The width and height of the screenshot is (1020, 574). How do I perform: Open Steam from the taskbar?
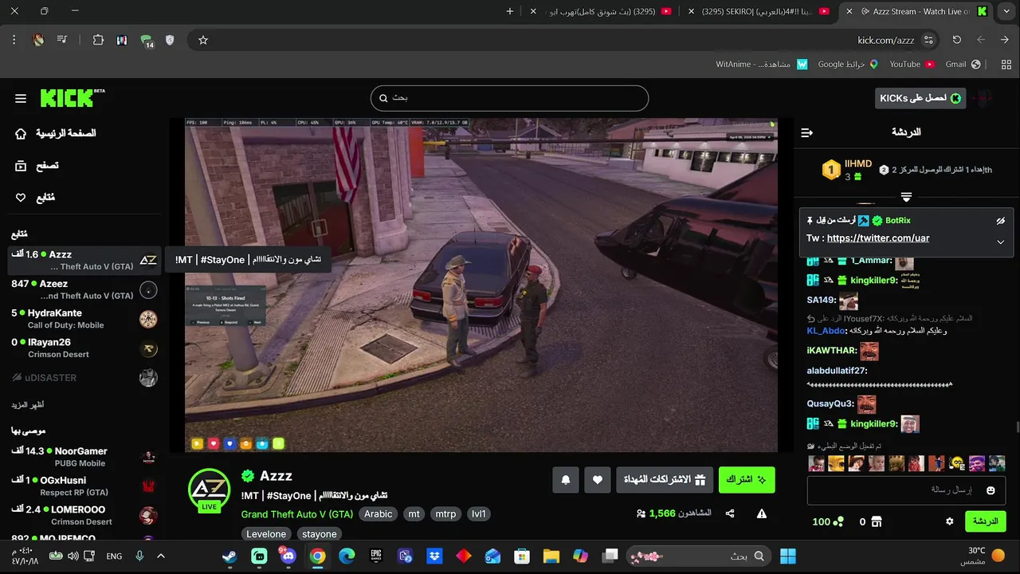tap(229, 556)
